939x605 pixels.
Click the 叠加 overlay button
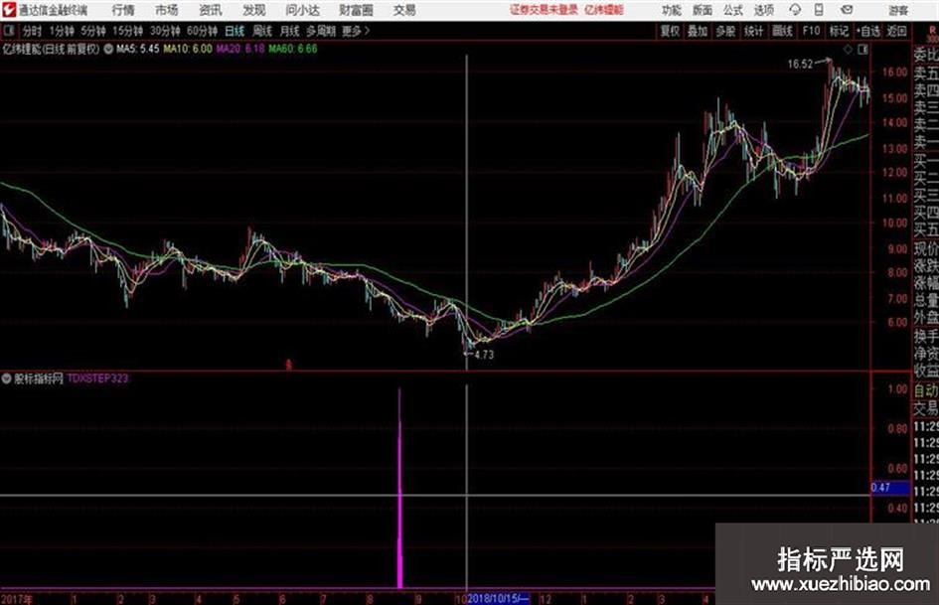[698, 31]
